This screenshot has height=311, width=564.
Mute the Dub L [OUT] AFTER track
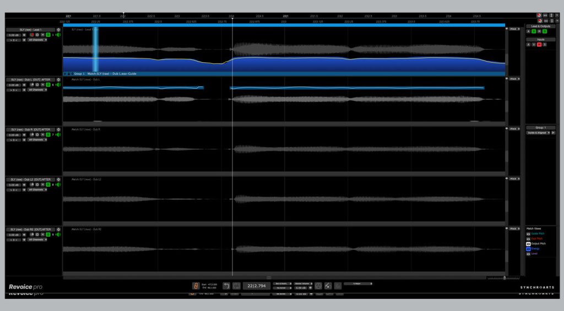coord(42,85)
